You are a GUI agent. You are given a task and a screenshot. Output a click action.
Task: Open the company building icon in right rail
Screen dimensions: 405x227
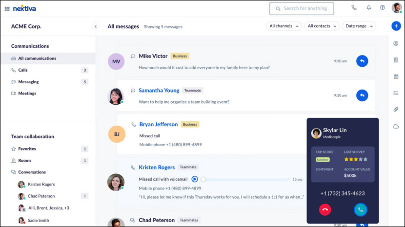pos(396,60)
